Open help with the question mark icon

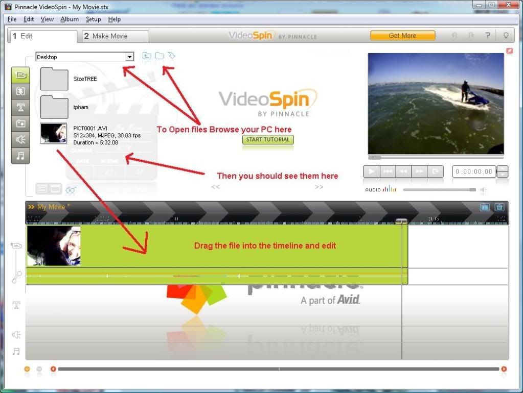[x=488, y=35]
